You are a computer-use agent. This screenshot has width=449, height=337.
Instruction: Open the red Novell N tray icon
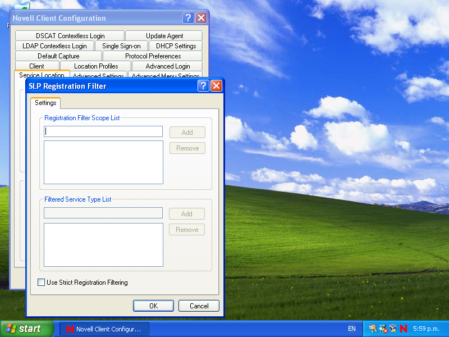click(x=404, y=329)
